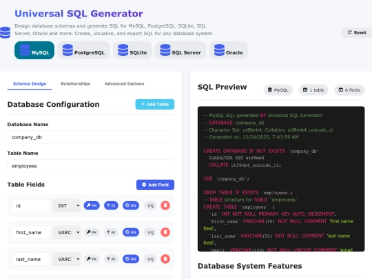Edit the id field name input

click(30, 206)
